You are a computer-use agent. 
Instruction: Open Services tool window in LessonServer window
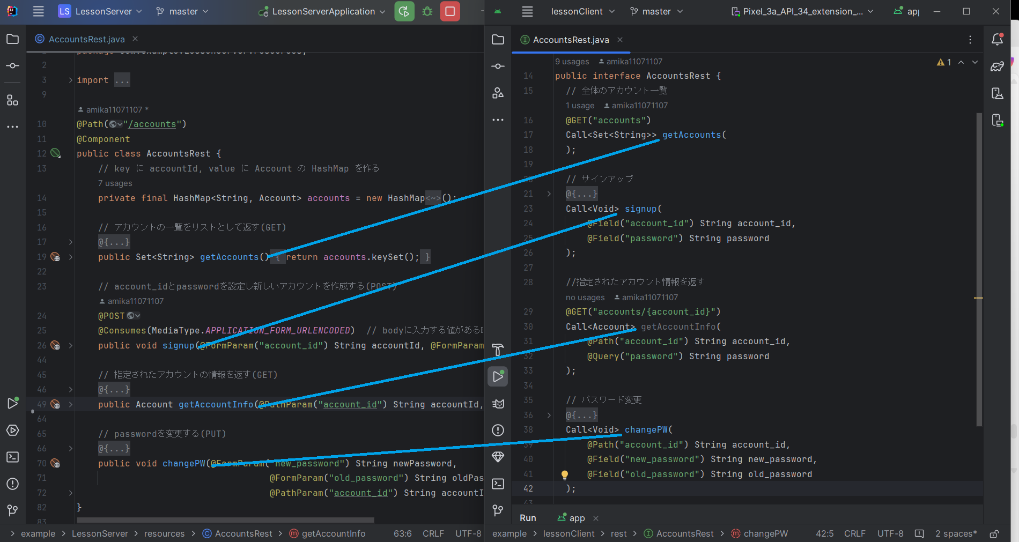[12, 430]
